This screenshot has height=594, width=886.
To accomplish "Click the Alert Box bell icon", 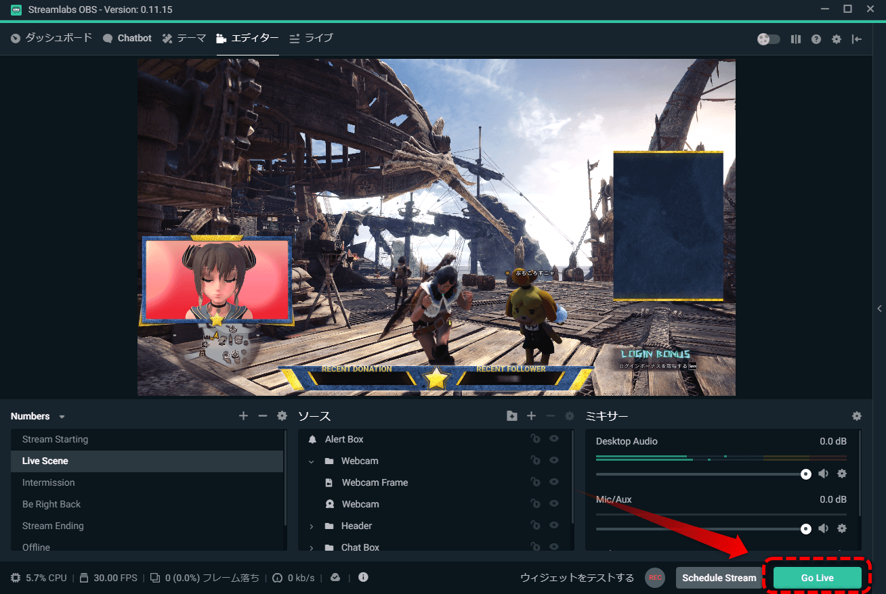I will point(312,439).
